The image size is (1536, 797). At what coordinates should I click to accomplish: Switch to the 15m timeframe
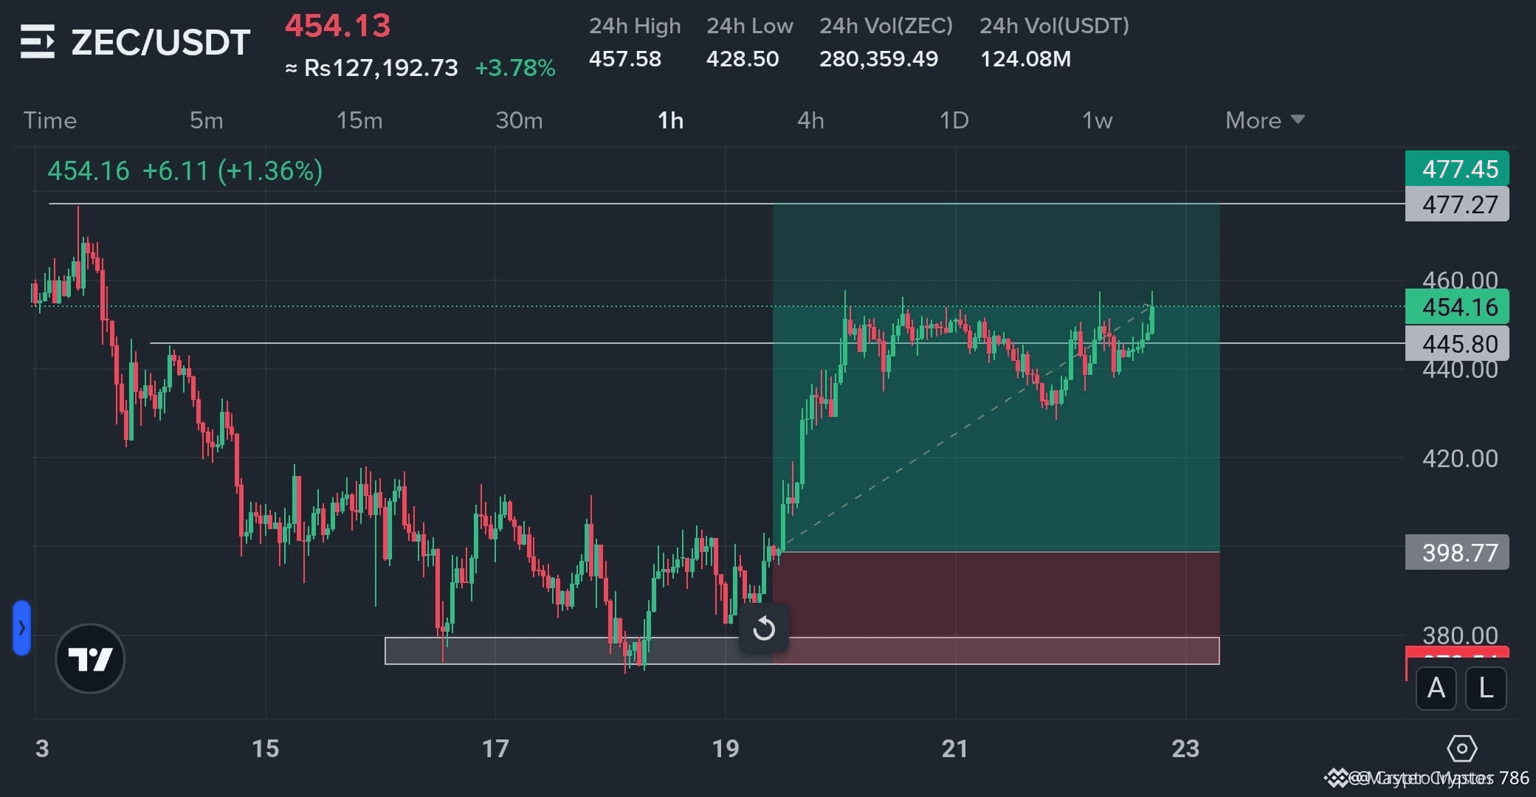359,120
